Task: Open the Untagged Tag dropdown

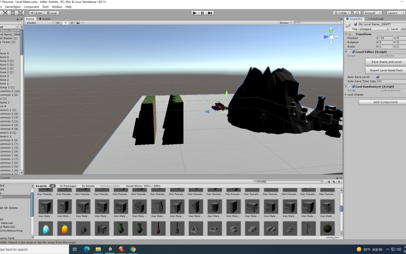Action: pyautogui.click(x=374, y=29)
